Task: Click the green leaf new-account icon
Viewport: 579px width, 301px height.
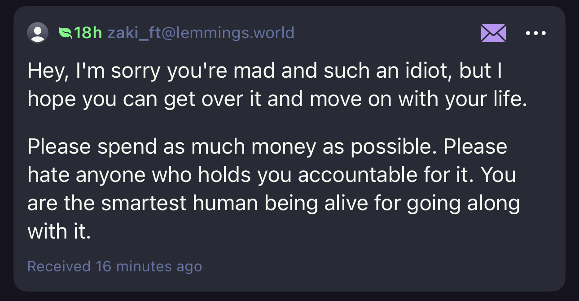Action: click(x=66, y=33)
